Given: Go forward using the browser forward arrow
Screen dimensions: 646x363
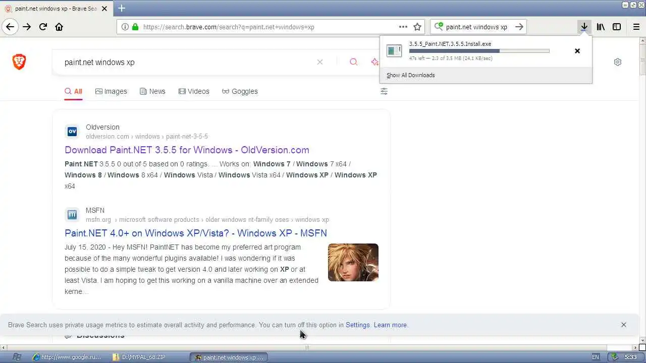Looking at the screenshot, I should point(27,27).
